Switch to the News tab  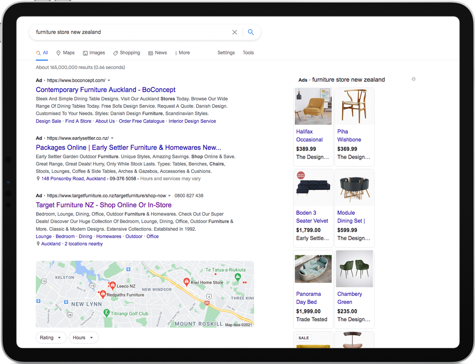(x=158, y=53)
